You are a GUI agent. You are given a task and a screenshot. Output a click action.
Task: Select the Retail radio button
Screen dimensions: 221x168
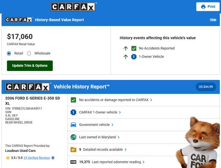[9, 53]
